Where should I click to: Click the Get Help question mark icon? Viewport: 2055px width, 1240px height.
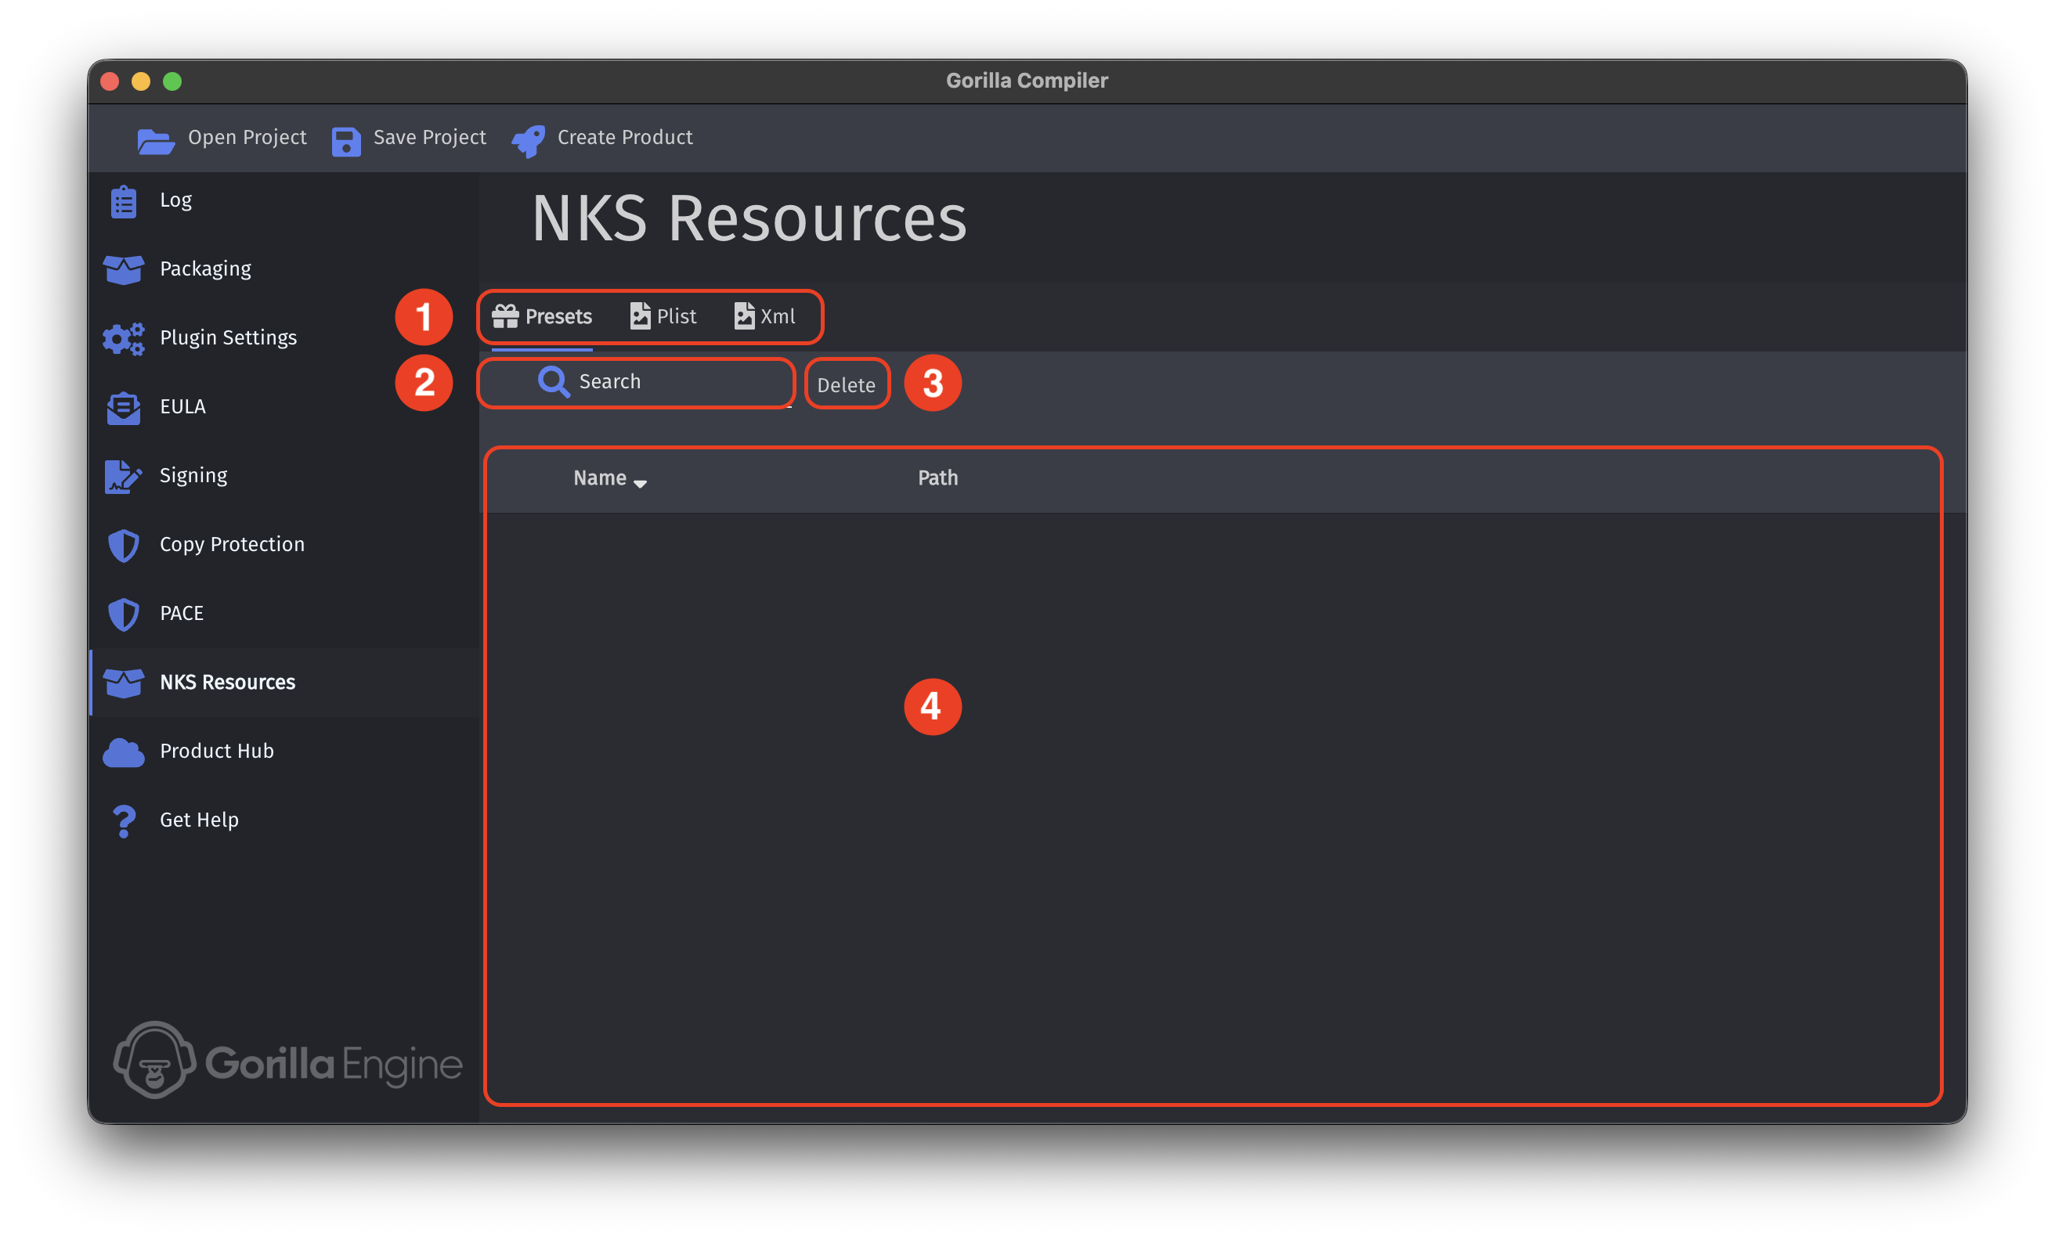tap(124, 821)
